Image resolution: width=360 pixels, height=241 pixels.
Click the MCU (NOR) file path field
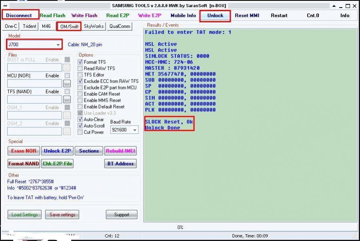[x=35, y=84]
